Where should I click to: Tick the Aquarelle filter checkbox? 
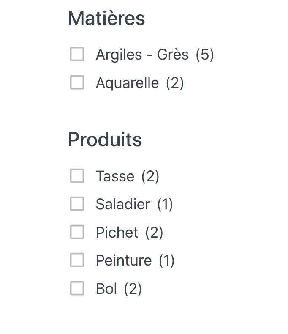click(77, 82)
